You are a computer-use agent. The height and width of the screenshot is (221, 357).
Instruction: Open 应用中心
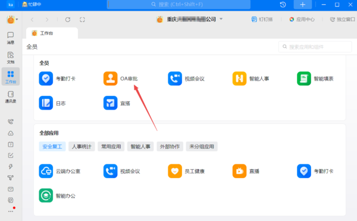[x=302, y=20]
